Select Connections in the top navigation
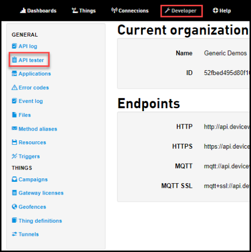The height and width of the screenshot is (252, 251). point(130,11)
